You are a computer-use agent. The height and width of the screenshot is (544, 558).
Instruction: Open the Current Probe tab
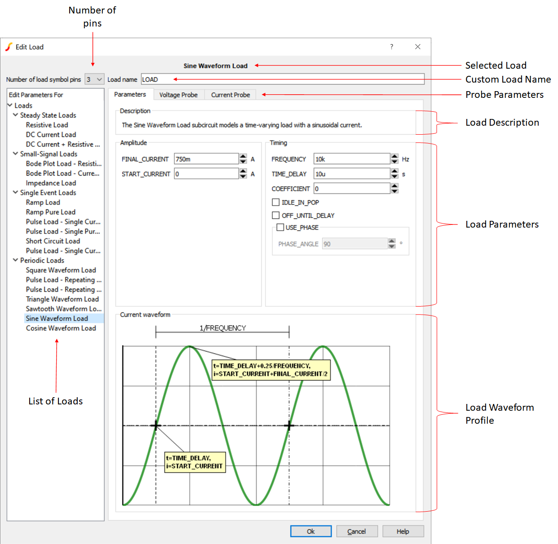(230, 95)
